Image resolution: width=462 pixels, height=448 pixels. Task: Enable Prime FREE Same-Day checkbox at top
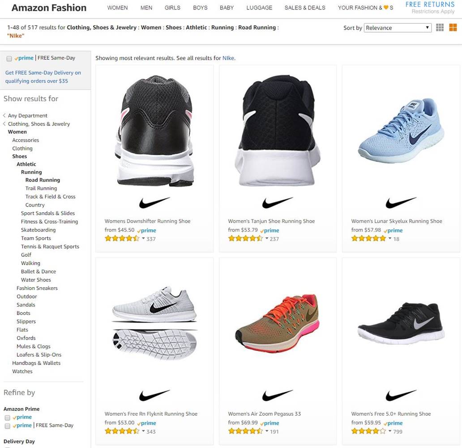(x=9, y=59)
